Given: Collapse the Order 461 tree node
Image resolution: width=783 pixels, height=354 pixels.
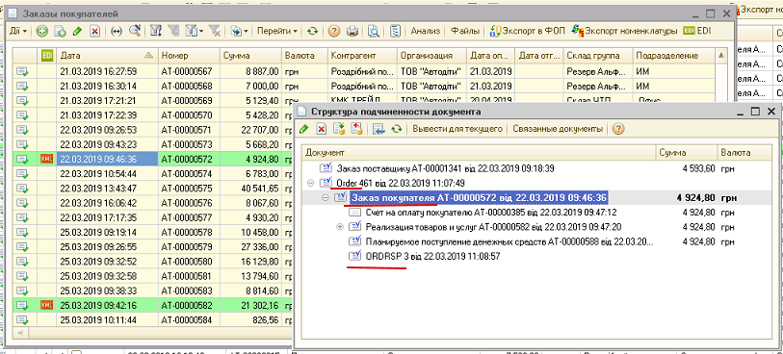Looking at the screenshot, I should click(312, 183).
